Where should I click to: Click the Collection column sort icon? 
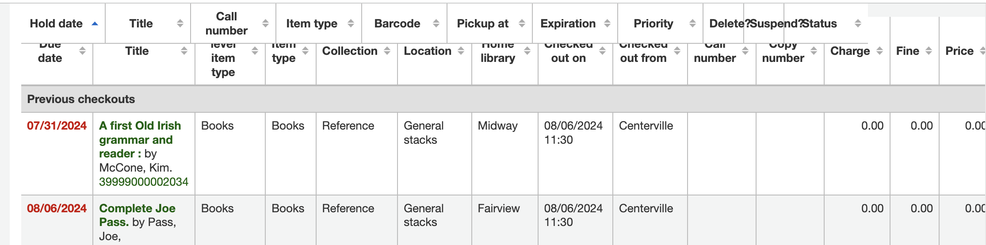[387, 51]
